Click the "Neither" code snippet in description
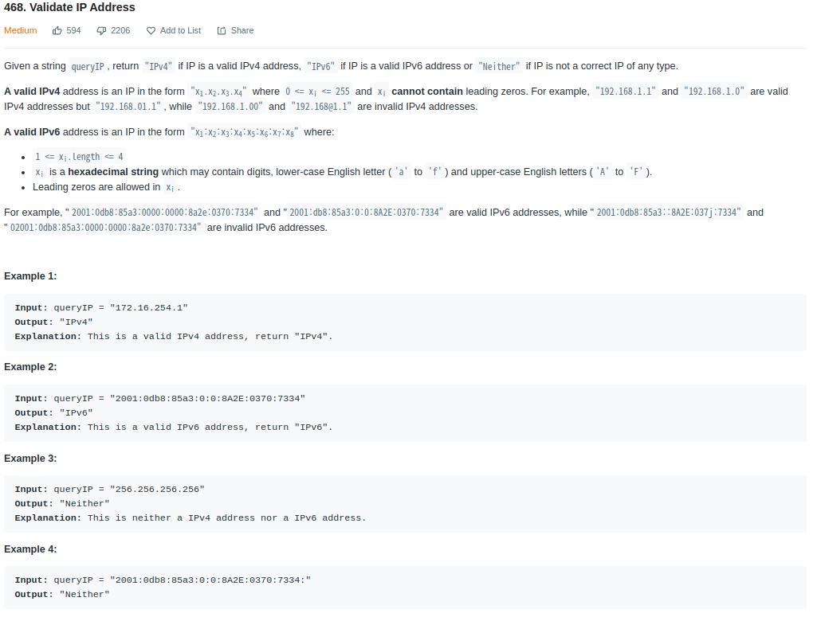Image resolution: width=817 pixels, height=617 pixels. (499, 66)
